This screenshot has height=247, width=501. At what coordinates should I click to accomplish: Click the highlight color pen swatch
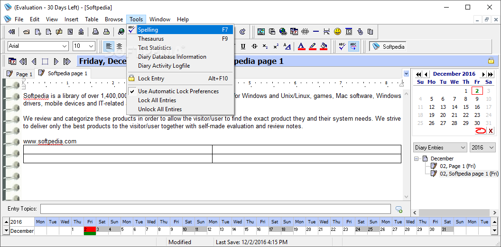point(313,46)
